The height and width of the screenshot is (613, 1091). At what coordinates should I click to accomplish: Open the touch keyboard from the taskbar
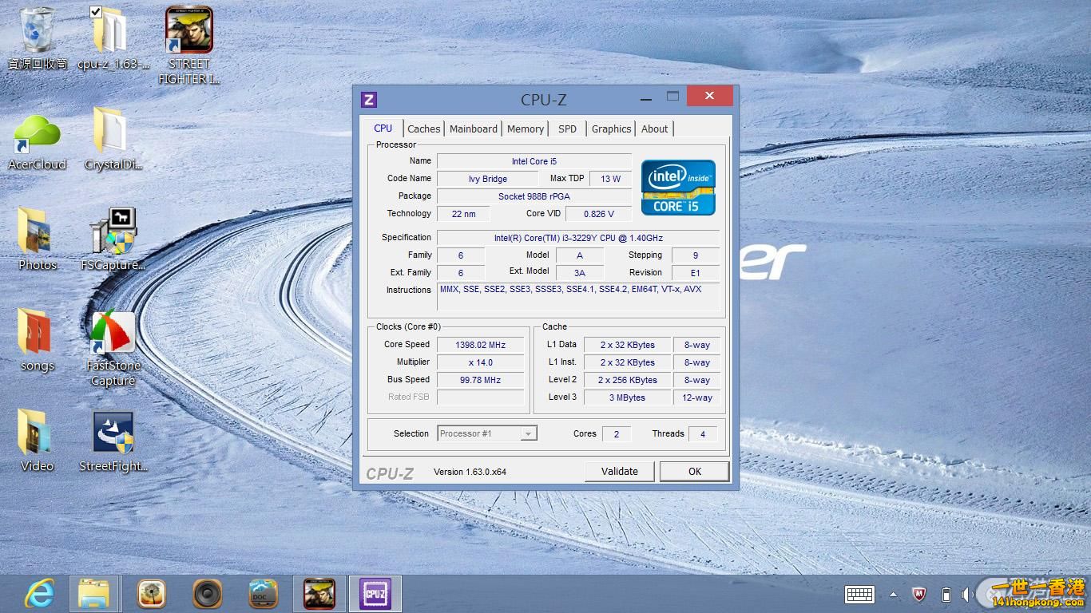[x=859, y=595]
